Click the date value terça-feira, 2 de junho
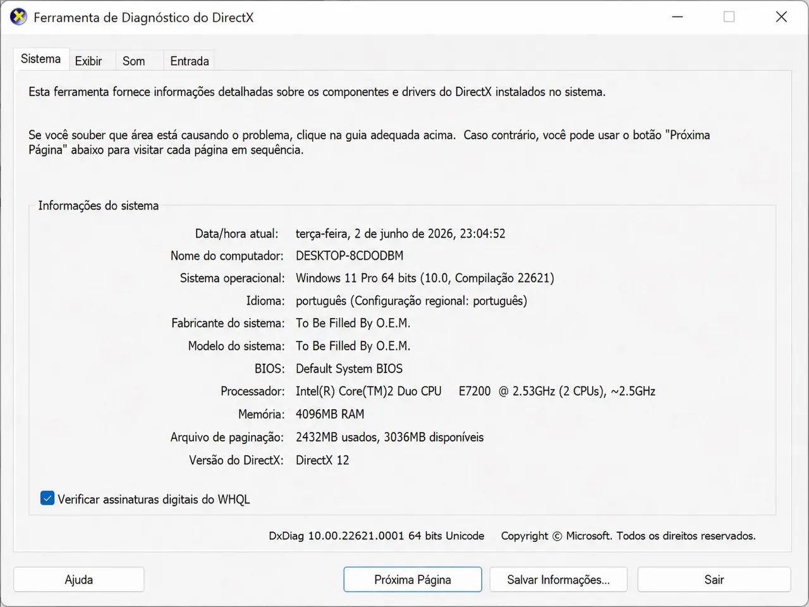 [401, 233]
